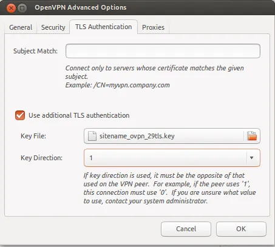
Task: Close the OpenVPN Advanced Options window
Action: pyautogui.click(x=11, y=8)
